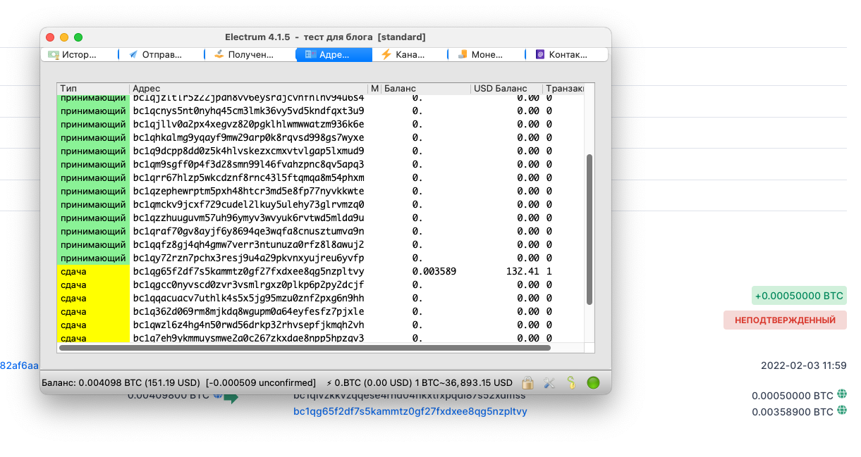Click the 0.003589 balance cell
This screenshot has width=861, height=457.
click(x=434, y=271)
